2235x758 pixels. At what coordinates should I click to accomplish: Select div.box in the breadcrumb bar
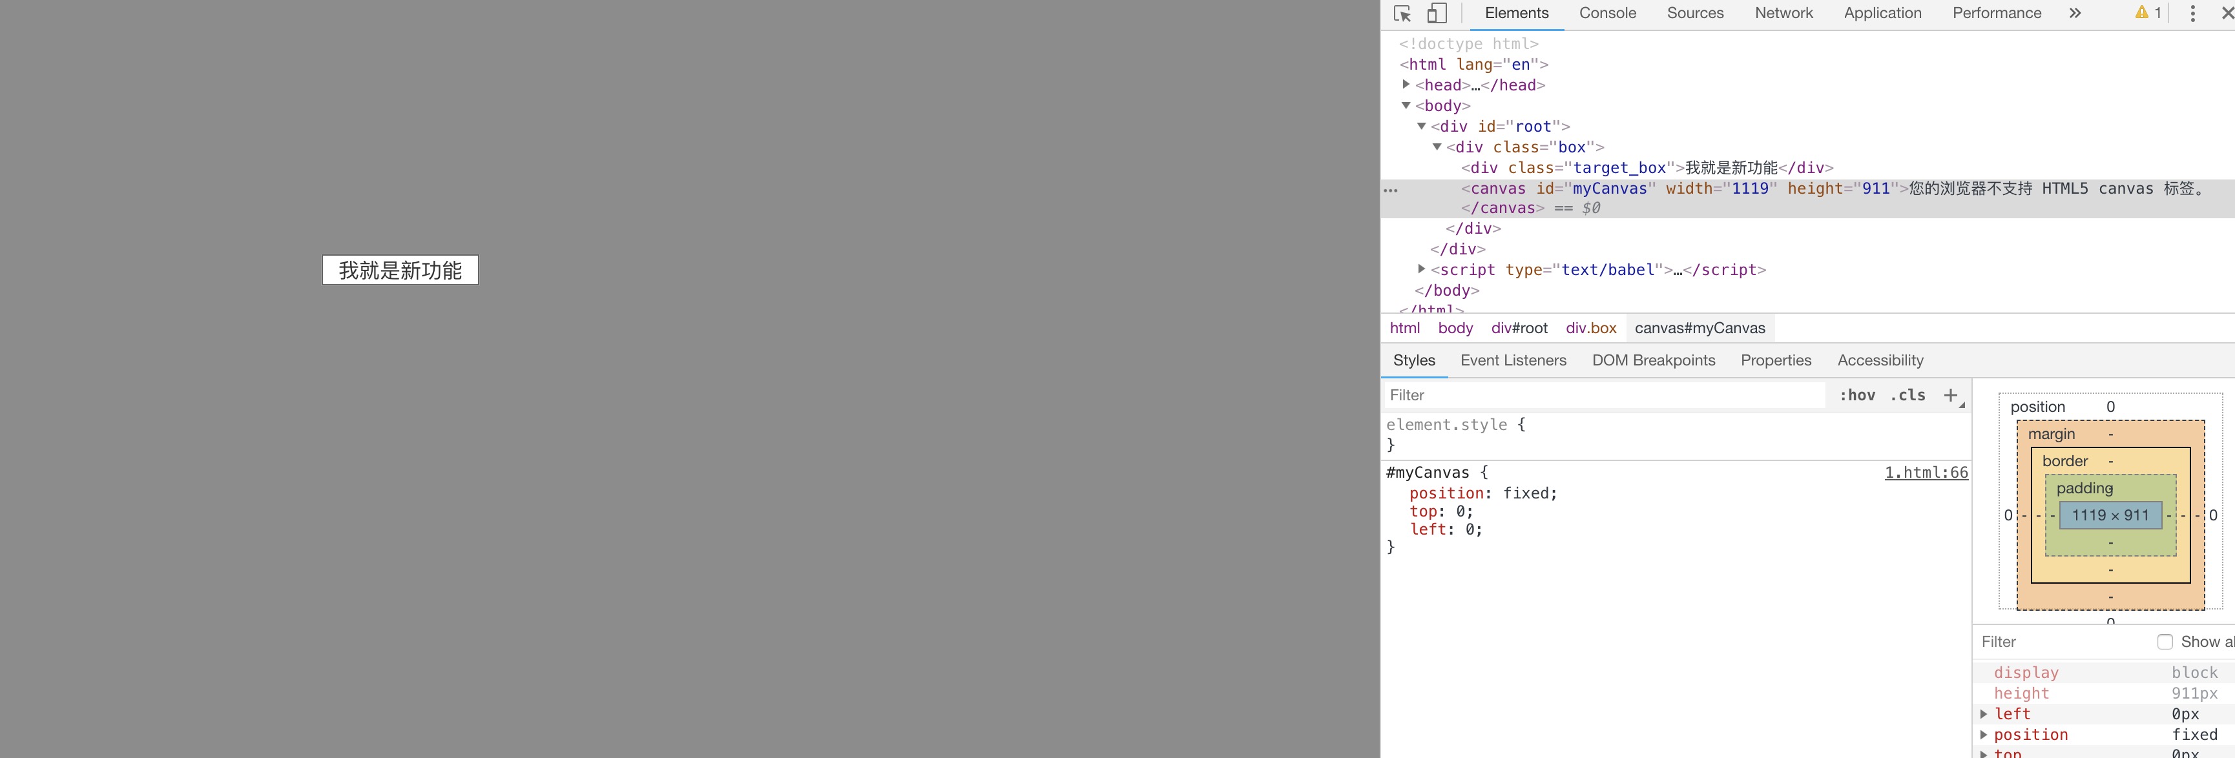click(1590, 328)
